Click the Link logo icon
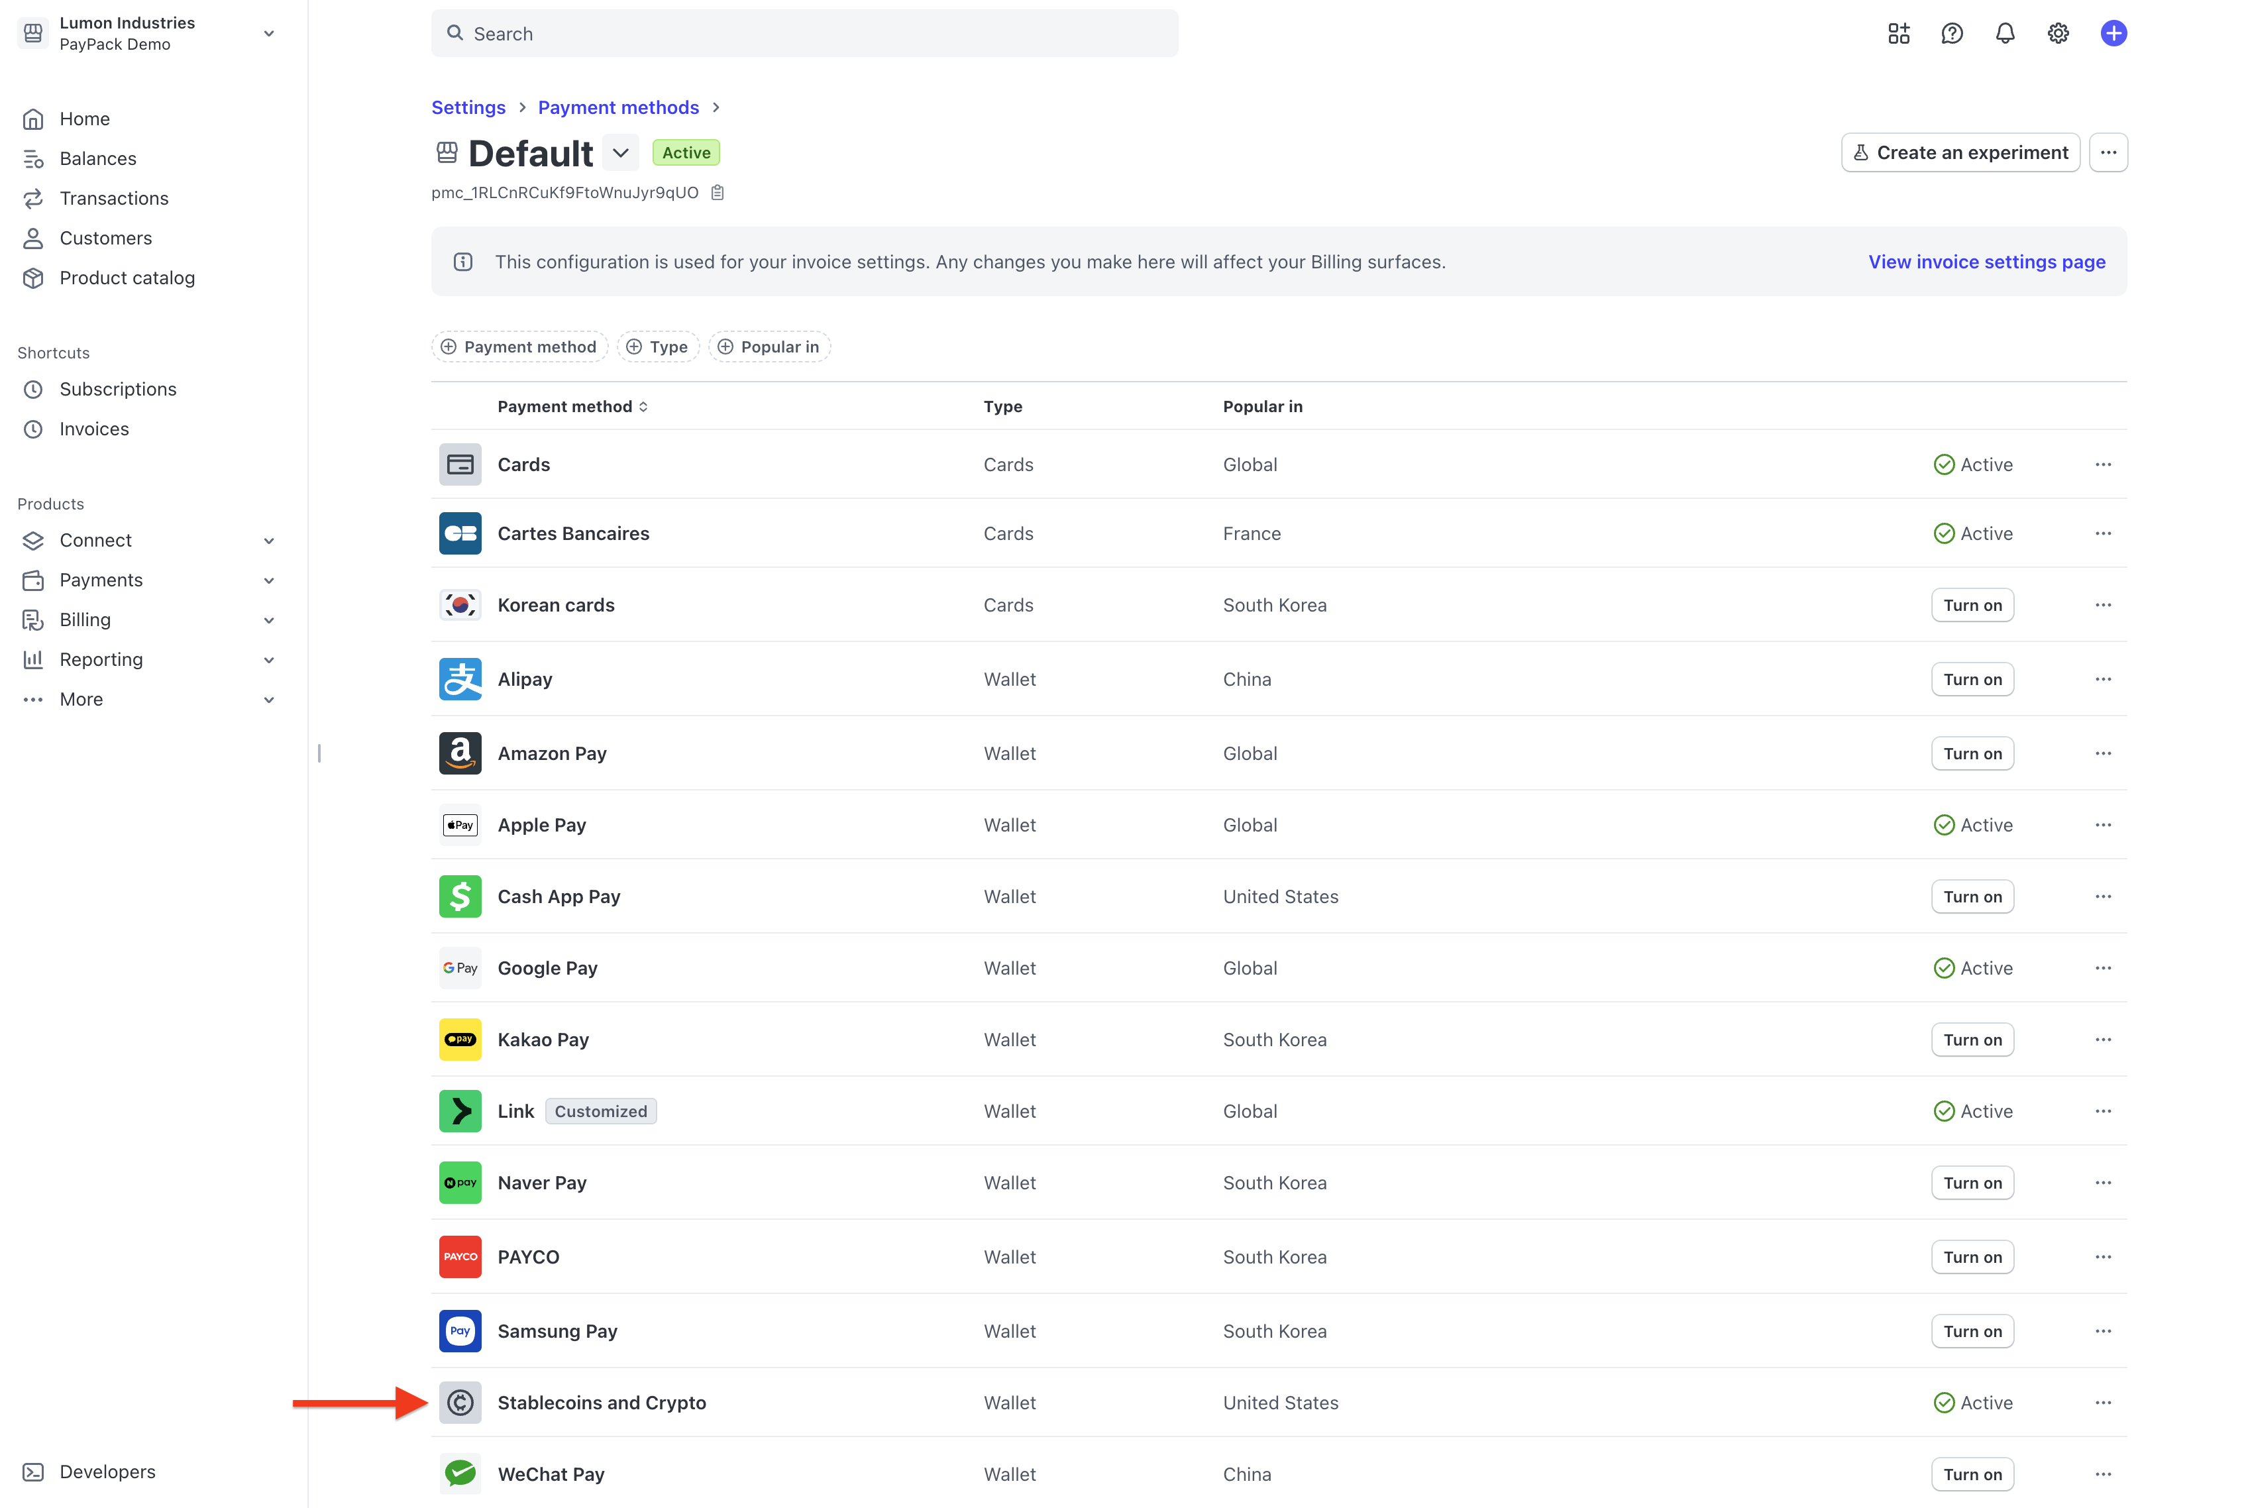This screenshot has width=2246, height=1508. click(460, 1111)
